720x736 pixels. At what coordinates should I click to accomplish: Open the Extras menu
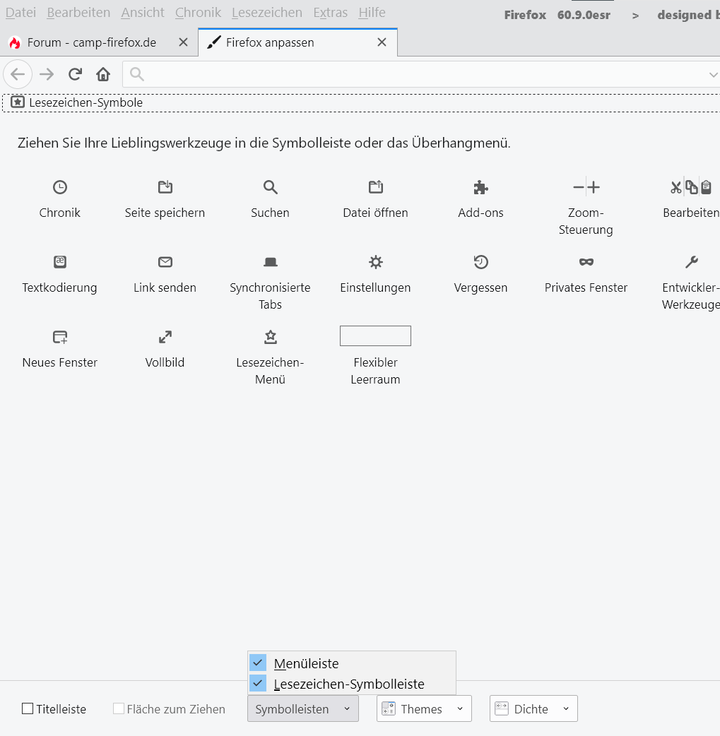(330, 13)
